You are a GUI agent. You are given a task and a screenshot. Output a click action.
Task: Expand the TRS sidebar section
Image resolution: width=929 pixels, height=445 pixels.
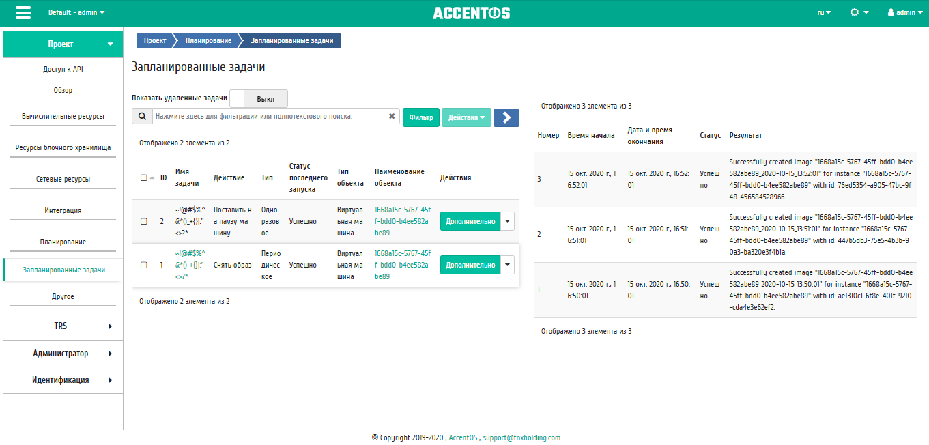tap(63, 326)
